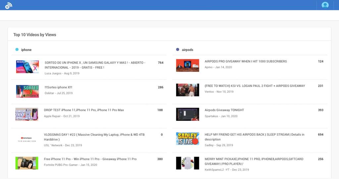Click the !!!Sorteo iphone X!!! video title
Screen dimensions: 339x179
[58, 87]
